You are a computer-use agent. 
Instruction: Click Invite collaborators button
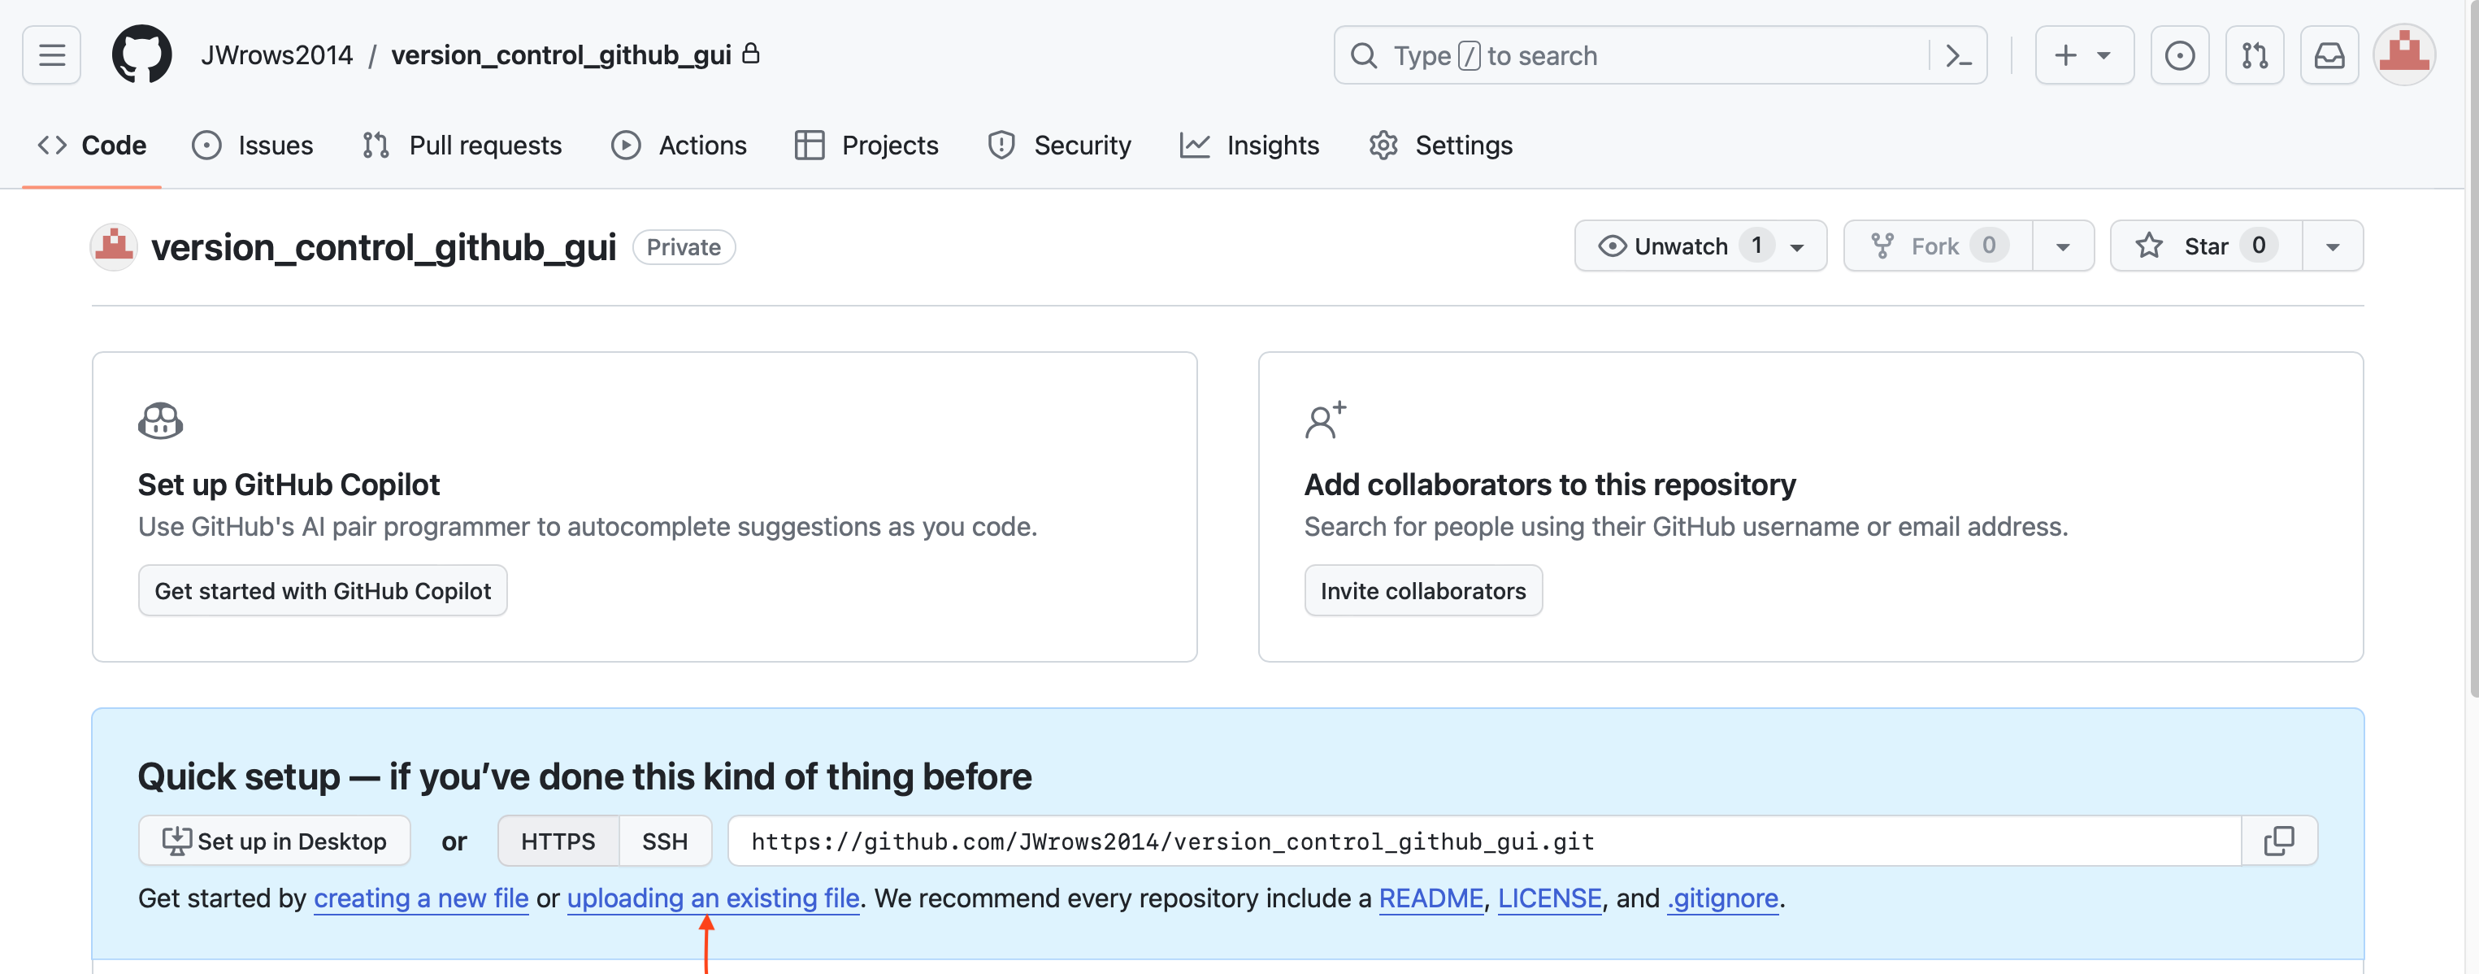coord(1422,591)
